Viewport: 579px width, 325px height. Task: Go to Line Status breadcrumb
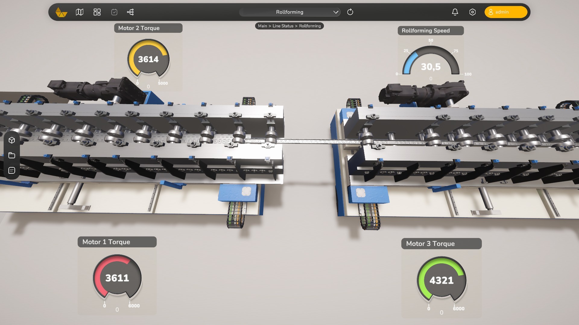[283, 26]
